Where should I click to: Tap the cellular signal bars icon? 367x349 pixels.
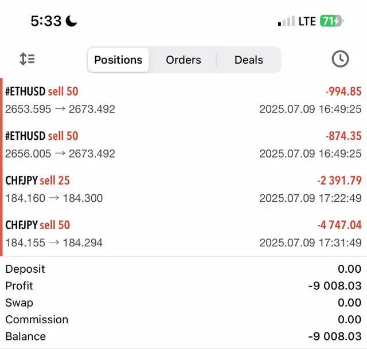tap(286, 21)
